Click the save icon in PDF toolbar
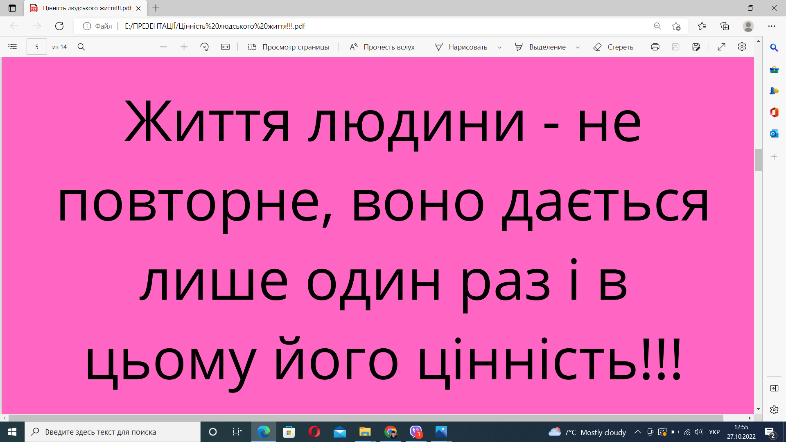The image size is (786, 442). (675, 47)
